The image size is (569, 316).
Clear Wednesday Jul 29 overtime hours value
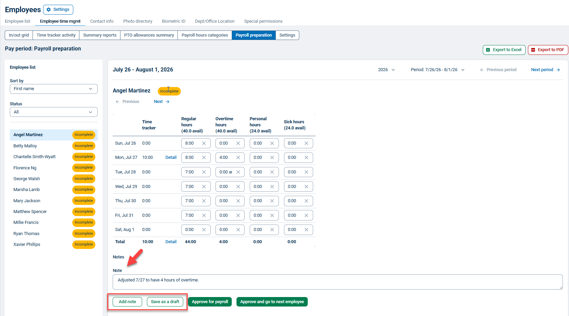tap(238, 187)
